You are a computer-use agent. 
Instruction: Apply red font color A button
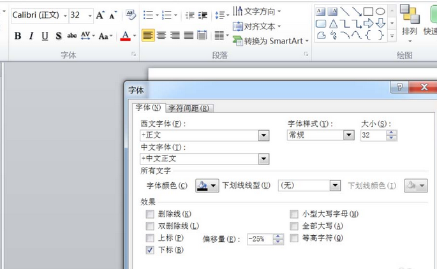coord(126,36)
